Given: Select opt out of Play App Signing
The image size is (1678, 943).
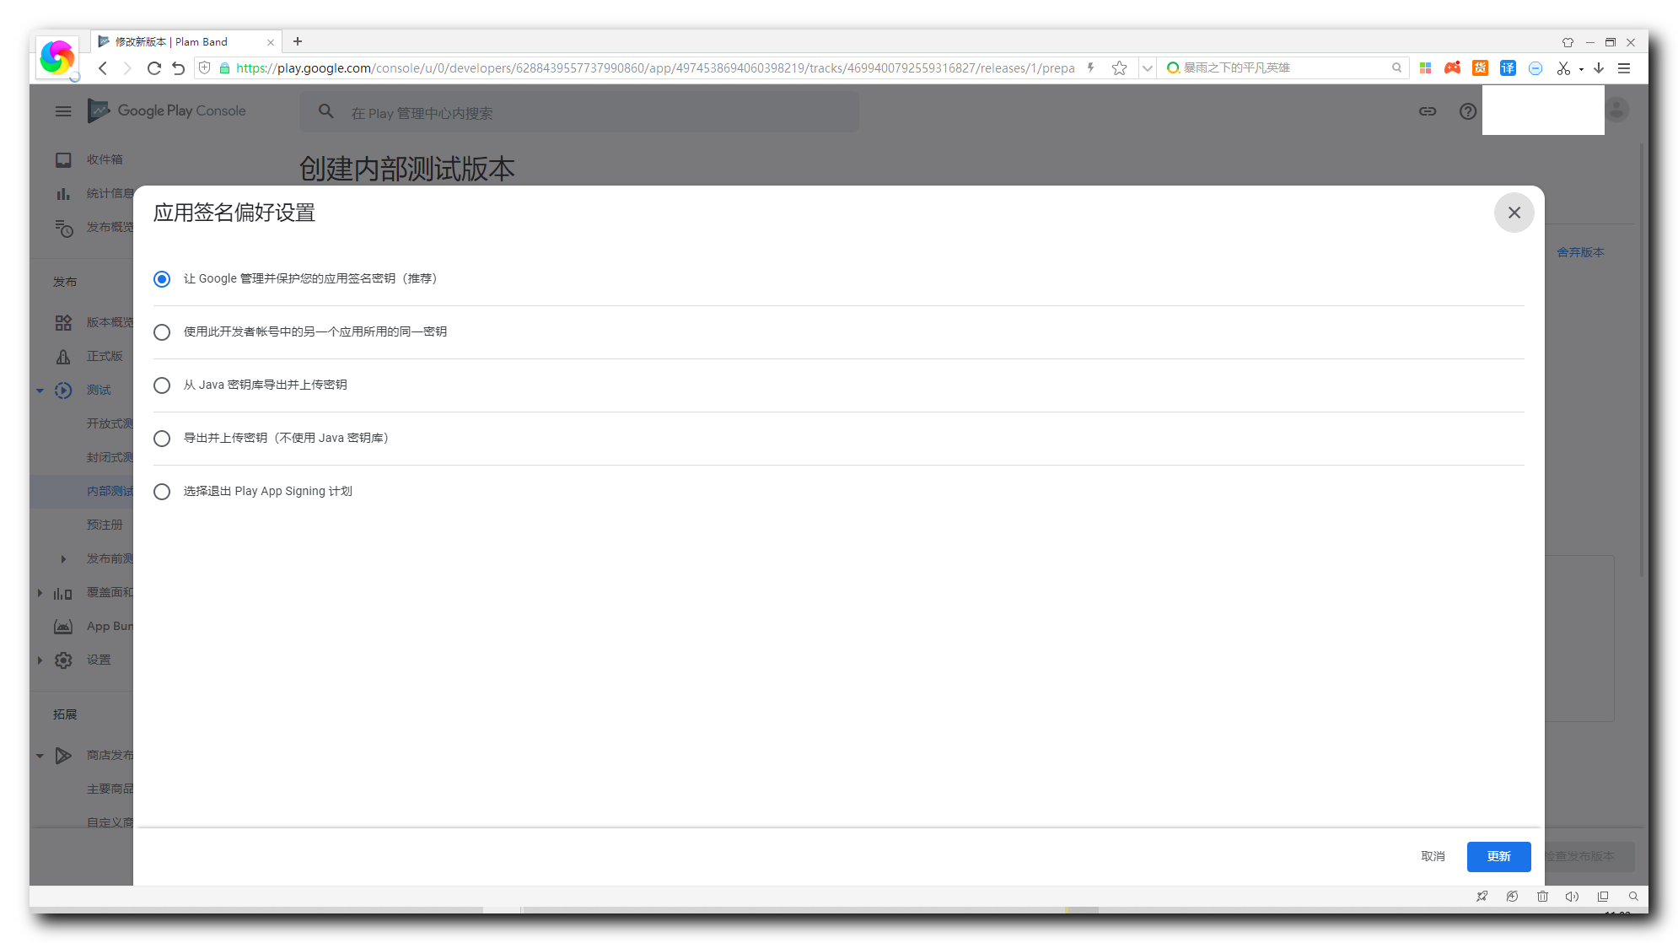Looking at the screenshot, I should click(x=162, y=492).
